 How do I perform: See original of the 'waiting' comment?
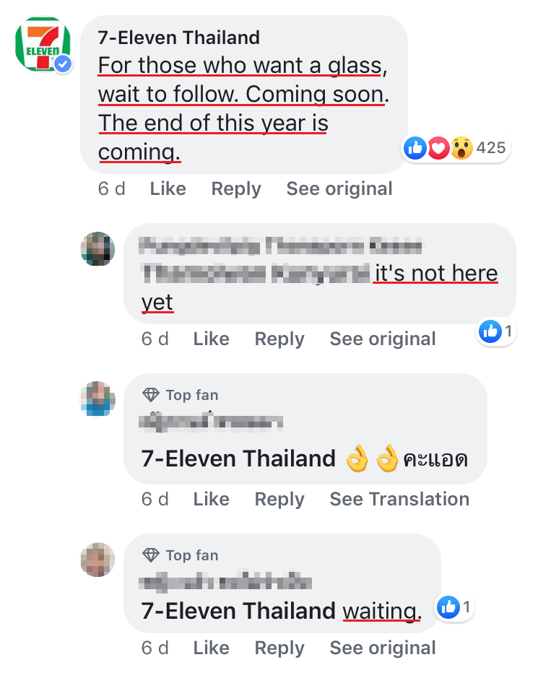point(383,648)
